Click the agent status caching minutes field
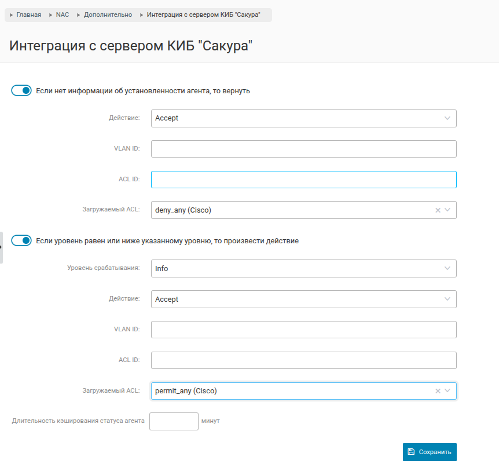 point(174,421)
